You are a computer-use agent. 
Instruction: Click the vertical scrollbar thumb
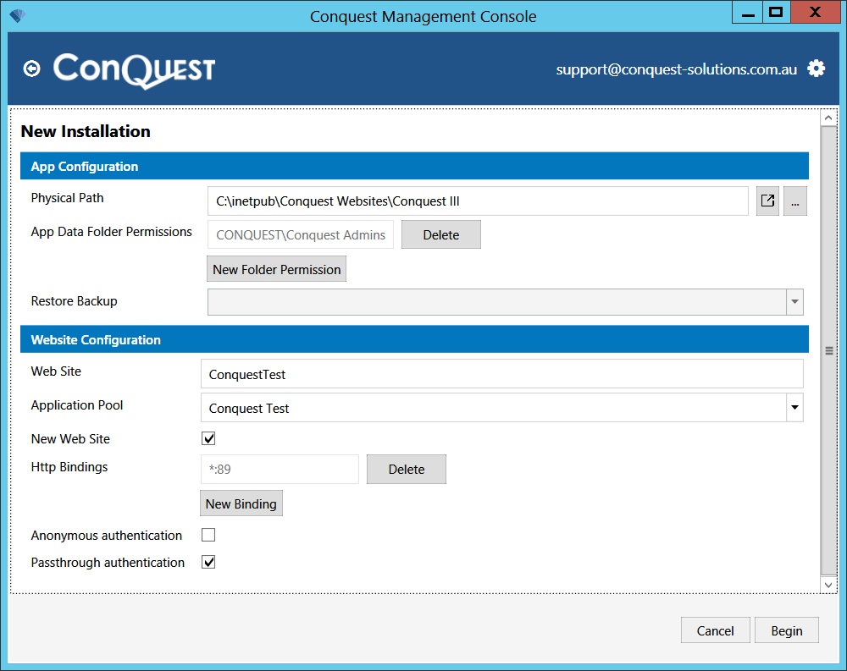coord(828,351)
